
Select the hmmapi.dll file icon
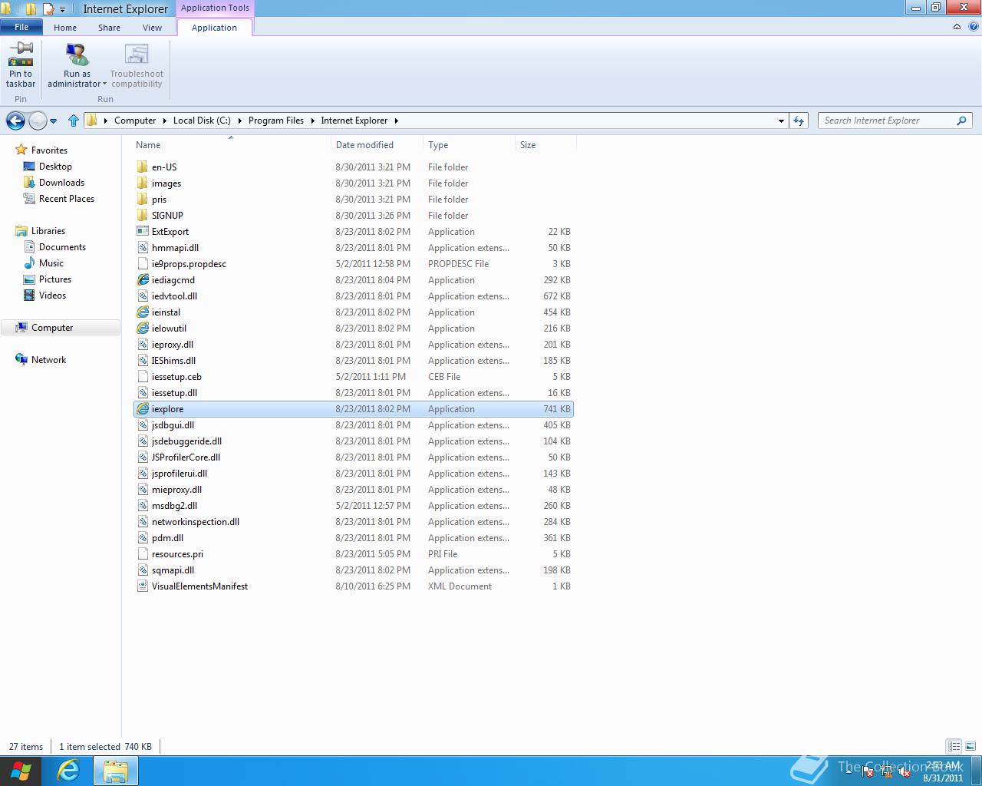pyautogui.click(x=142, y=248)
